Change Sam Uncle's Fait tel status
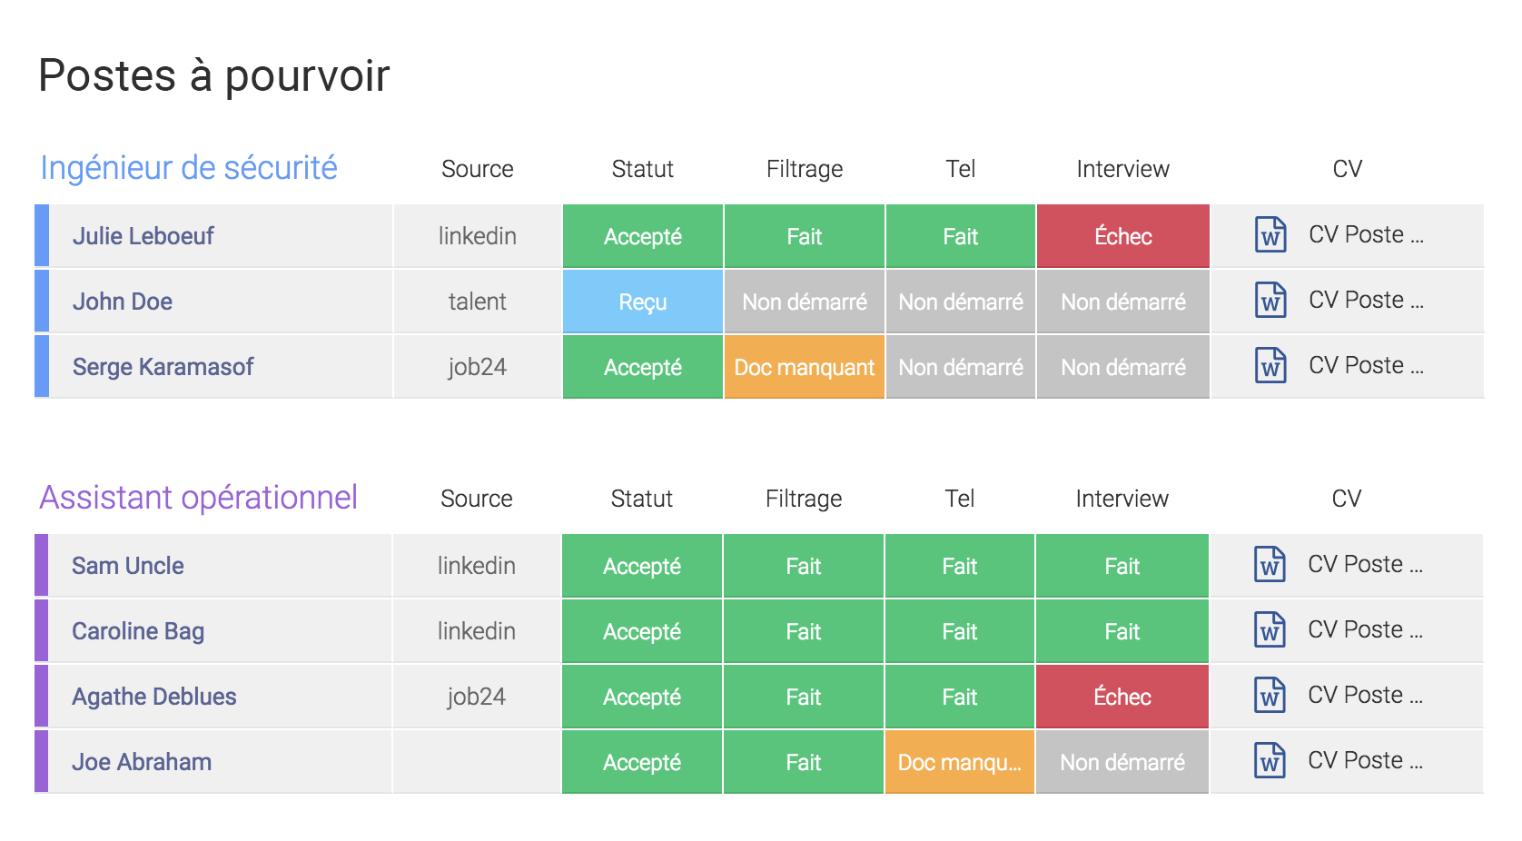The height and width of the screenshot is (841, 1522). 960,566
